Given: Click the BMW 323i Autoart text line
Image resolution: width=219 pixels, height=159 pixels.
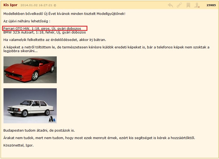Looking at the screenshot, I should [x=44, y=32].
